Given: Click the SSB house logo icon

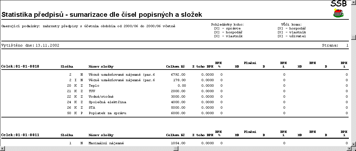Looking at the screenshot, I should pos(338,14).
